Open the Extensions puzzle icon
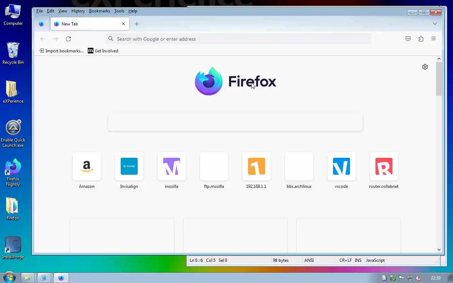The height and width of the screenshot is (283, 453). pyautogui.click(x=421, y=39)
